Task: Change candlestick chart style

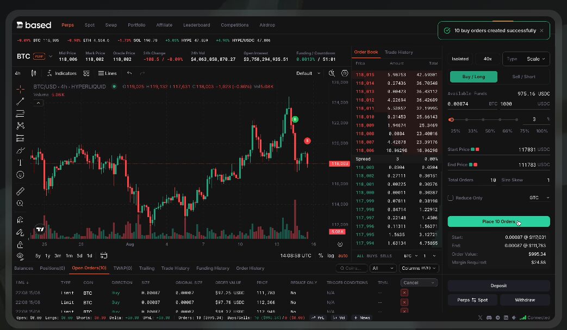Action: (x=34, y=73)
